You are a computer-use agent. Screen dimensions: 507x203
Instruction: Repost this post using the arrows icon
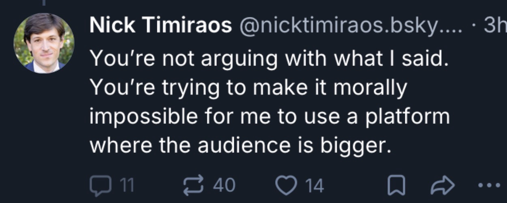coord(193,186)
